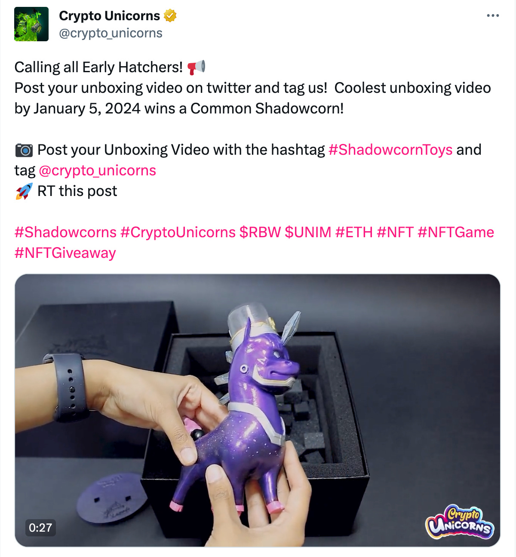
Task: Click the rocket emoji beside RT this post
Action: pos(24,191)
